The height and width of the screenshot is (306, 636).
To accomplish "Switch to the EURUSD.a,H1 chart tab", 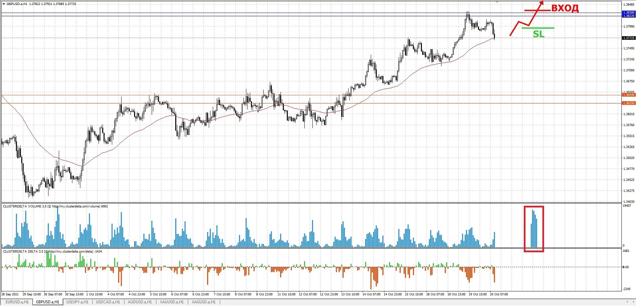I will 17,302.
